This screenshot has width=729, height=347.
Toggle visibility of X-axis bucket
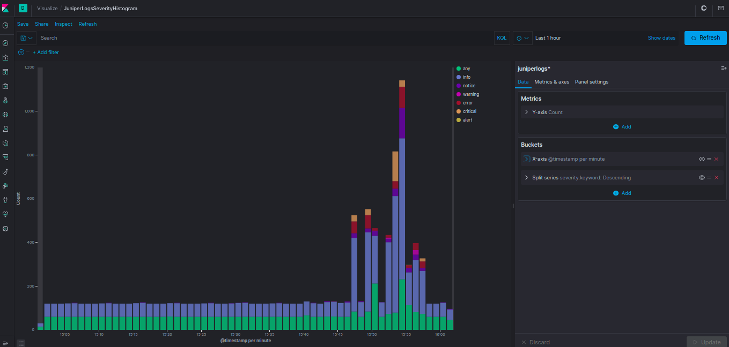click(702, 159)
